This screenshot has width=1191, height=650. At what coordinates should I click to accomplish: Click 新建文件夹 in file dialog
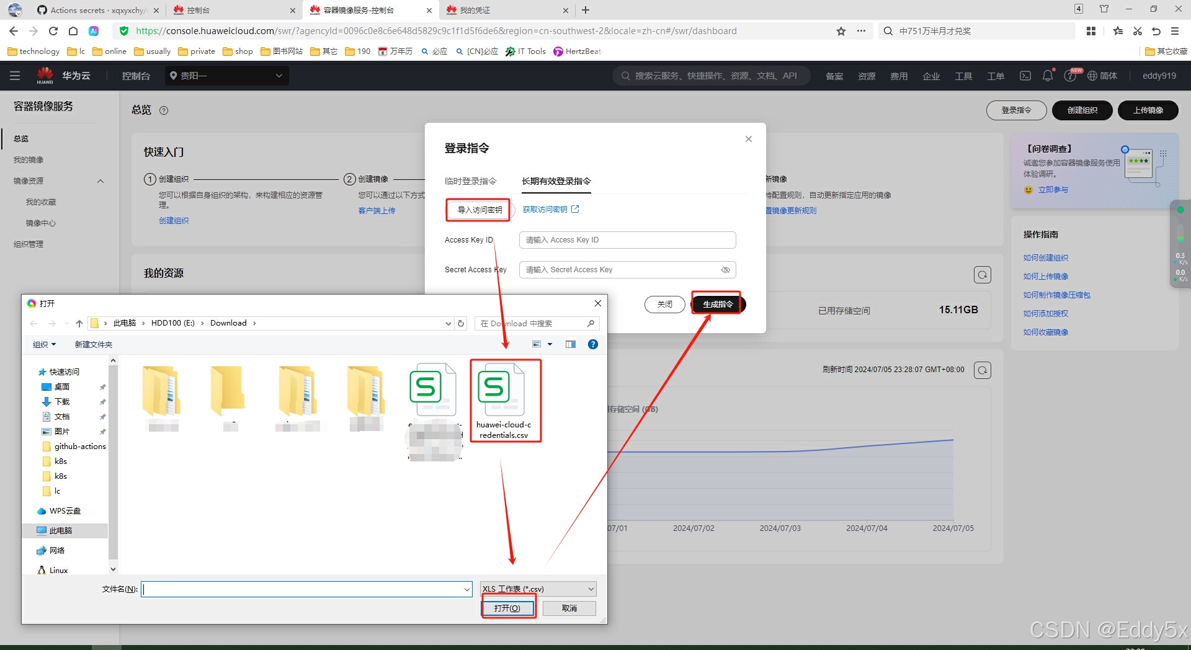click(x=94, y=345)
